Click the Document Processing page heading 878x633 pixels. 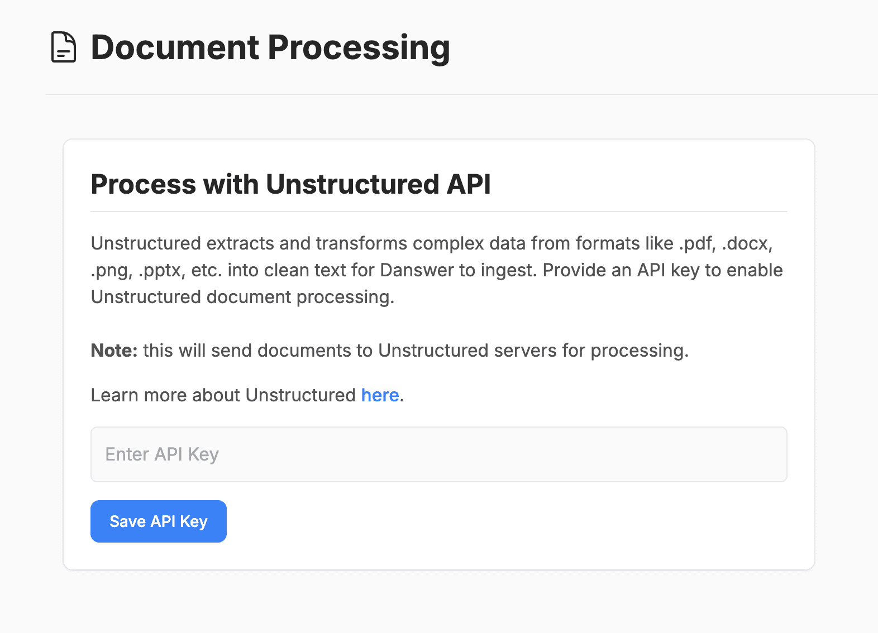[x=270, y=47]
